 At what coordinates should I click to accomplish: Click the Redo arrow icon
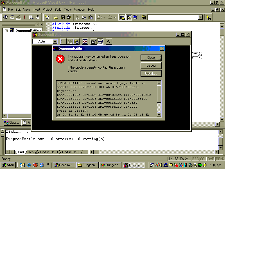tap(110, 17)
